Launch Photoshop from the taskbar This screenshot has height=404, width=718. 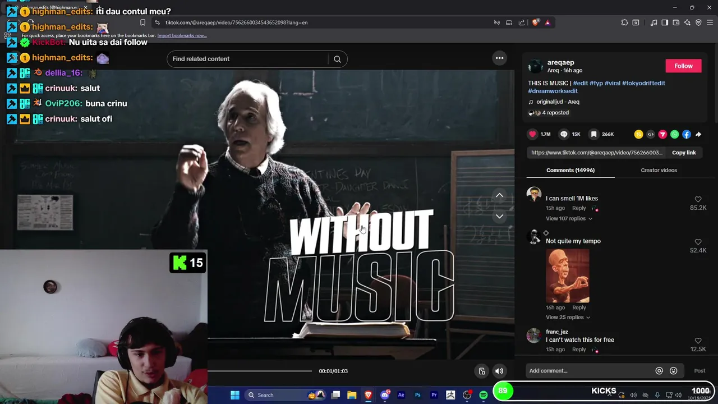tap(417, 395)
